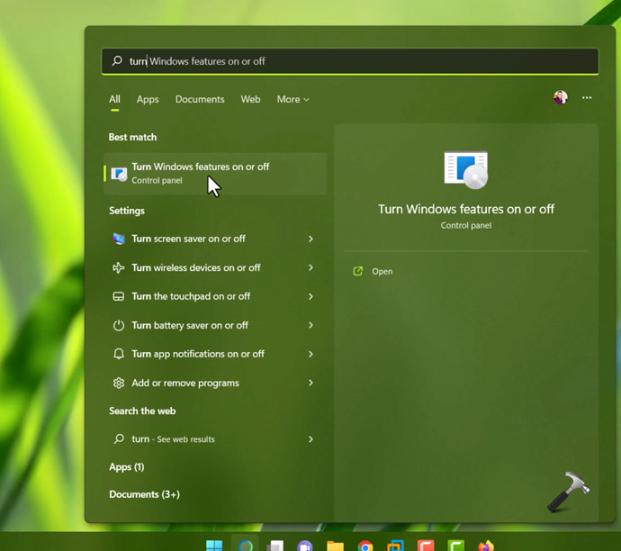Expand the 'Turn wireless devices' chevron
This screenshot has width=621, height=551.
[310, 267]
